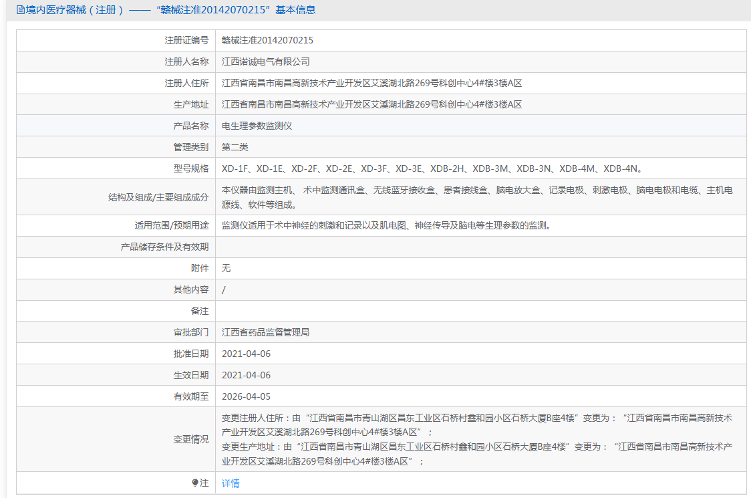This screenshot has height=498, width=751.
Task: Select the expiry date 2026-04-05
Action: (246, 396)
